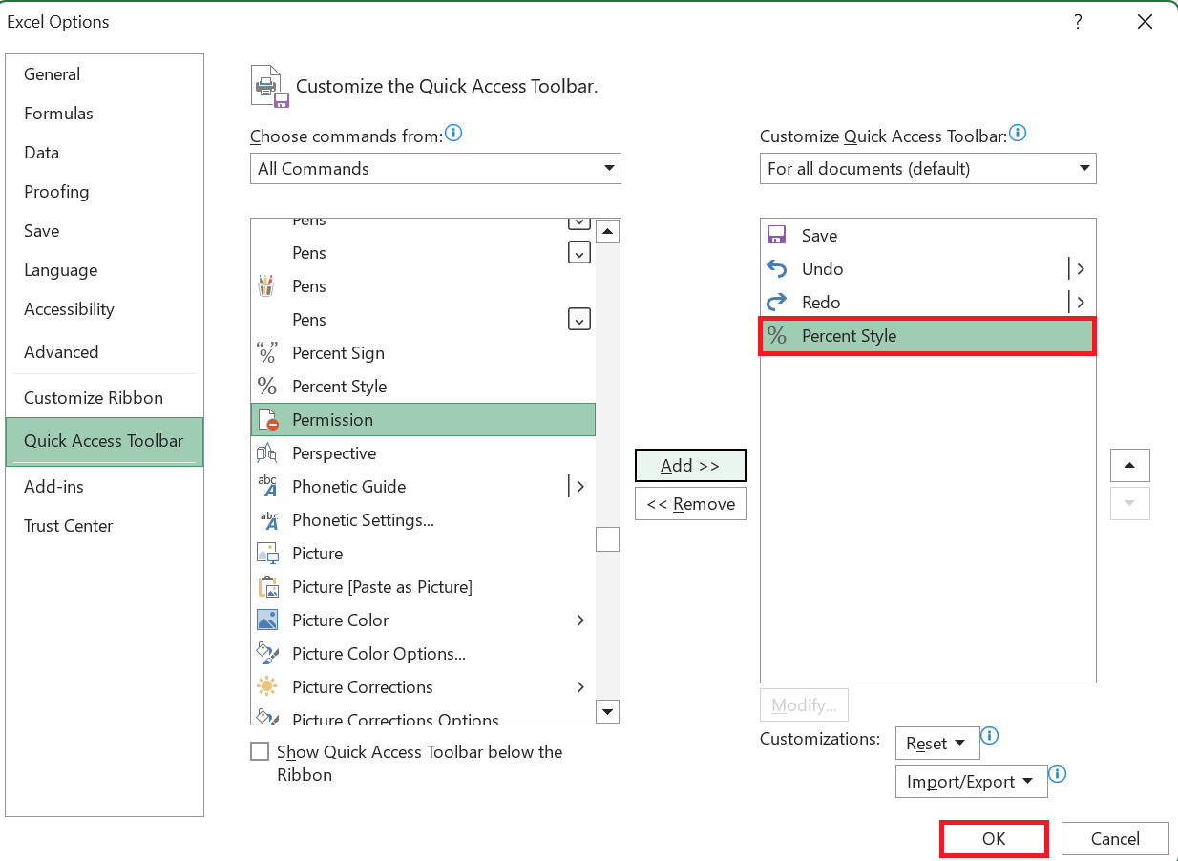The height and width of the screenshot is (861, 1178).
Task: Click the Percent Sign command icon
Action: [x=267, y=353]
